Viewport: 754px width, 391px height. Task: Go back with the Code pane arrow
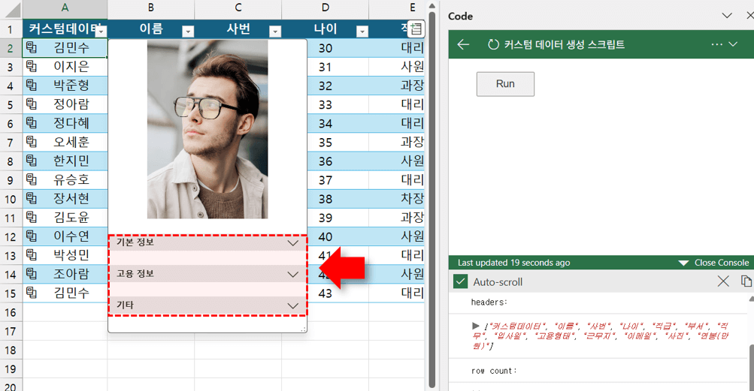(x=463, y=44)
